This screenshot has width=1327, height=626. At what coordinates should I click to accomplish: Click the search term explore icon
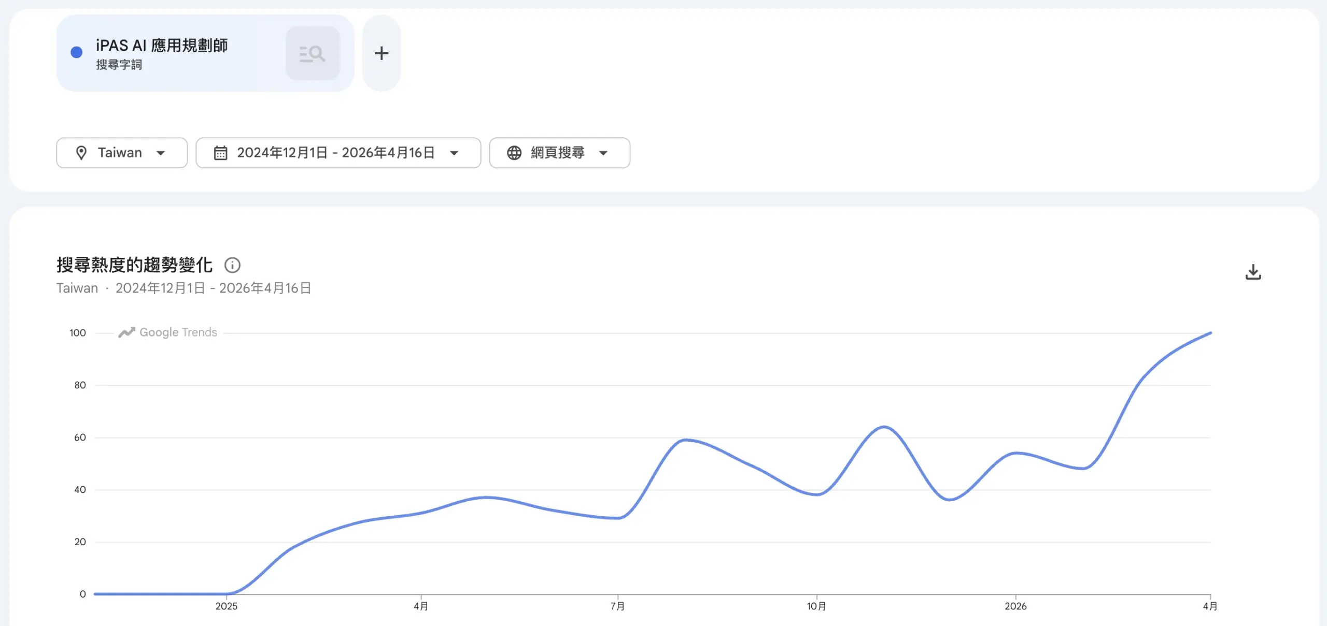313,53
